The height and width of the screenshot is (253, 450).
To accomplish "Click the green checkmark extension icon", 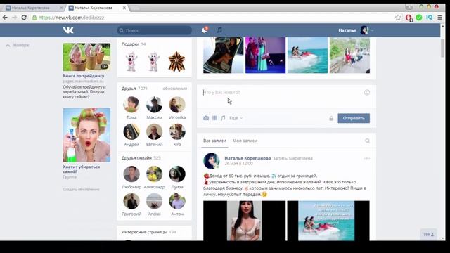I will (419, 18).
